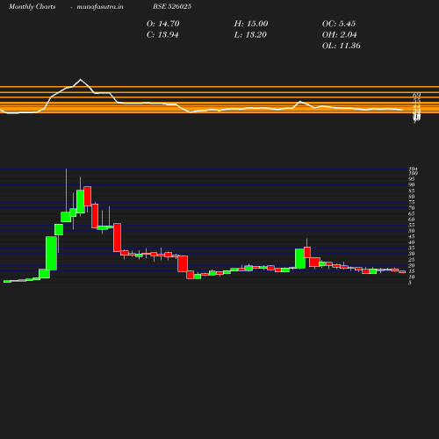Select the "OC: 5.45" reading
Screen dimensions: 439x439
pos(339,24)
